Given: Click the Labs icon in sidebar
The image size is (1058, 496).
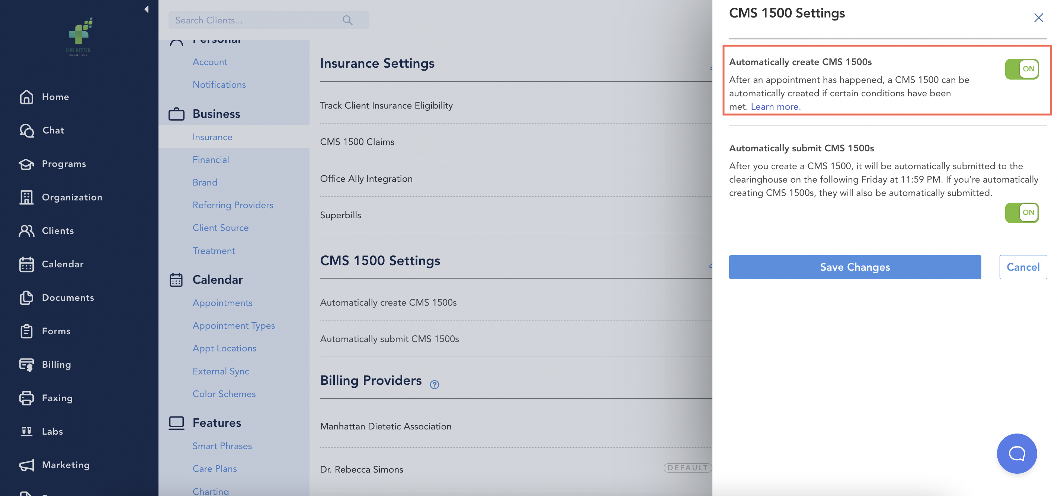Looking at the screenshot, I should click(26, 431).
